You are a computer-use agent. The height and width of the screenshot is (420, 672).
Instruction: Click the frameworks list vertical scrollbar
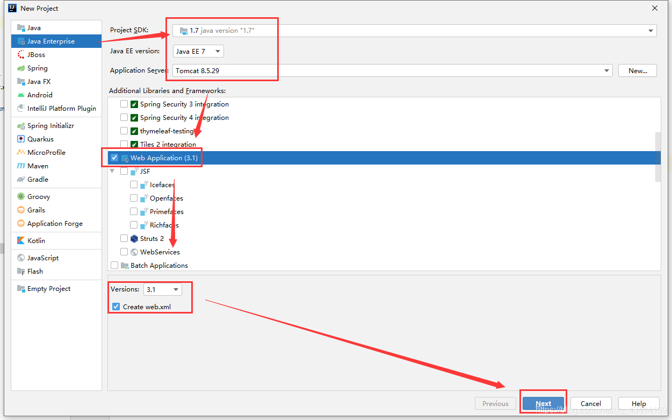point(658,157)
